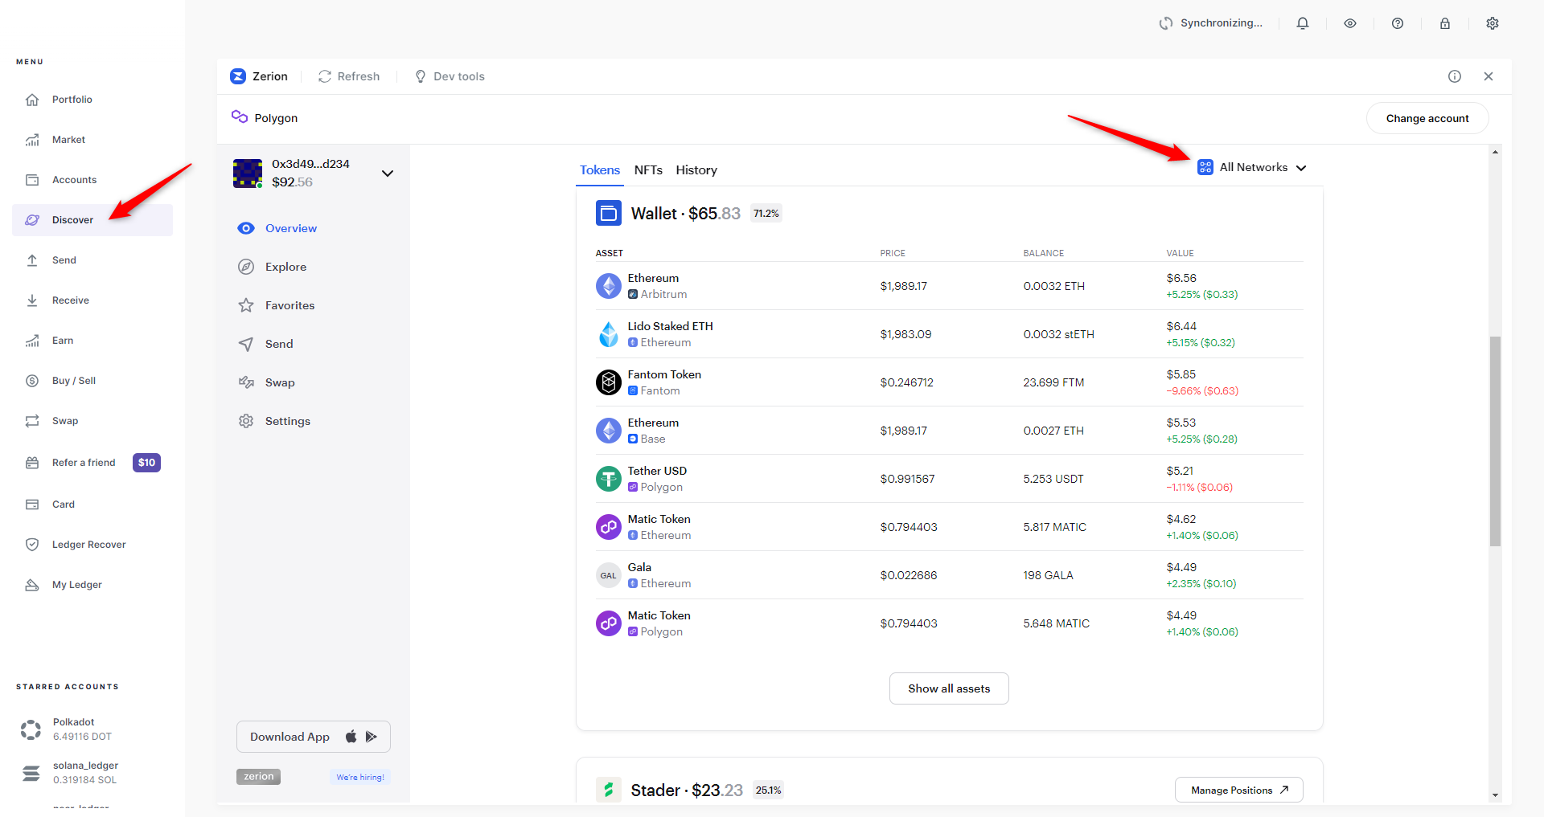
Task: Lock the app with padlock icon
Action: (x=1445, y=23)
